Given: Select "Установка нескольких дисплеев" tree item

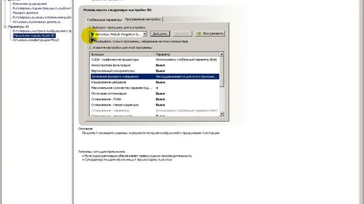Looking at the screenshot, I should (36, 22).
